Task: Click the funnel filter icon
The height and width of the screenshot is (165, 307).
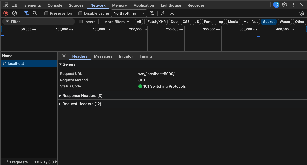Action: [x=26, y=13]
